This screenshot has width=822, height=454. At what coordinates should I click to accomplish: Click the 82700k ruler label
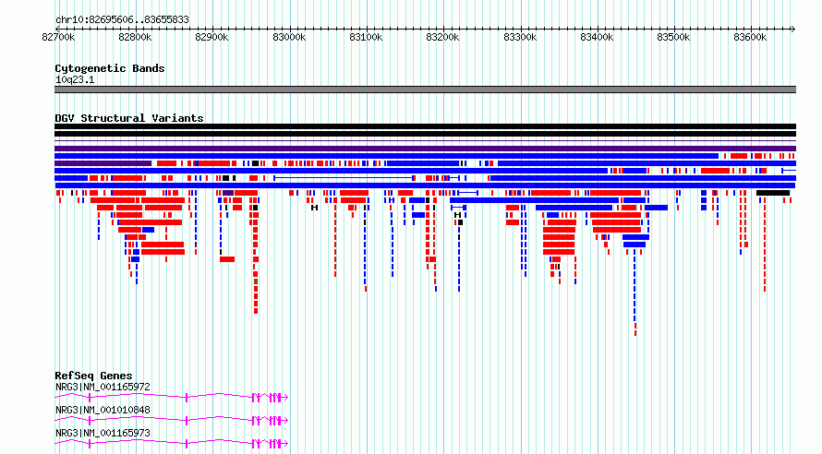58,38
